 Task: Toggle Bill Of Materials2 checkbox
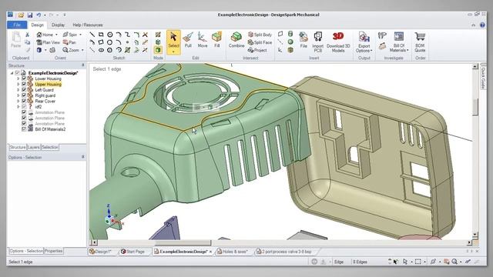pos(24,129)
